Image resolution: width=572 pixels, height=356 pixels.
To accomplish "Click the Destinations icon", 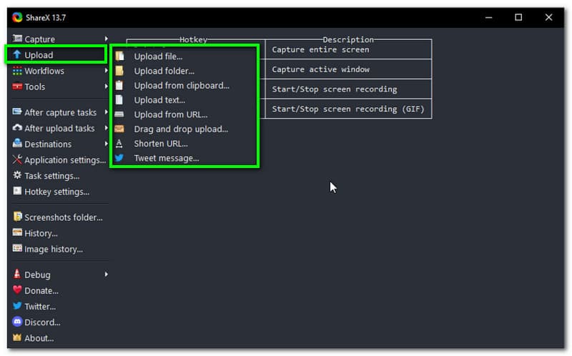I will 17,144.
